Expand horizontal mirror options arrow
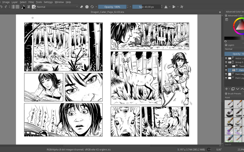Screen dimensions: 244x152 pos(170,7)
